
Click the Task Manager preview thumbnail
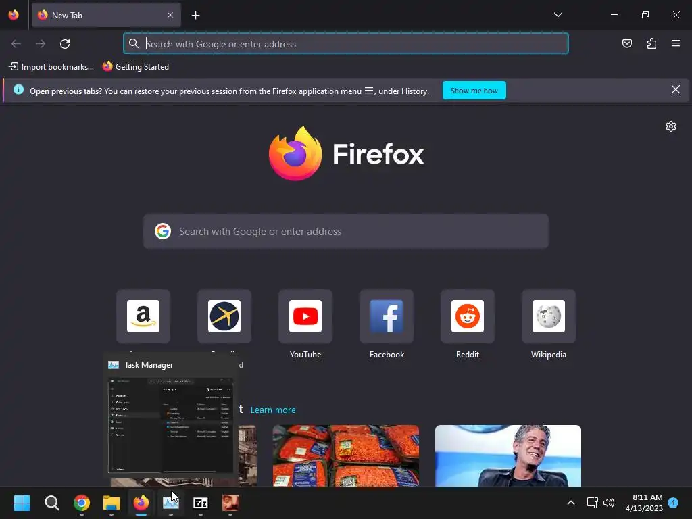coord(171,425)
